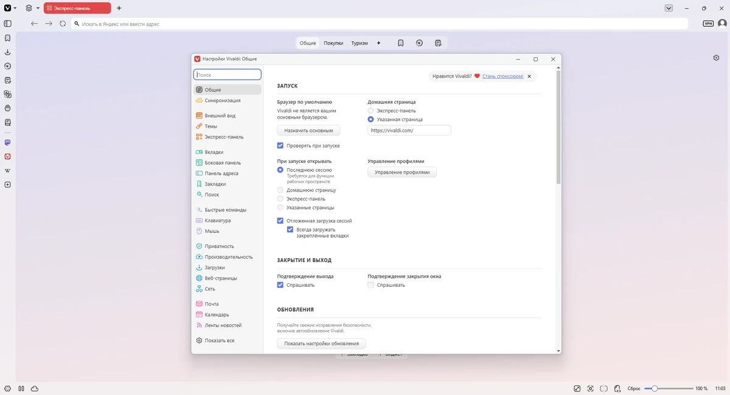The width and height of the screenshot is (730, 395).
Task: Switch to 'Общие' Speed Dial group
Action: point(308,43)
